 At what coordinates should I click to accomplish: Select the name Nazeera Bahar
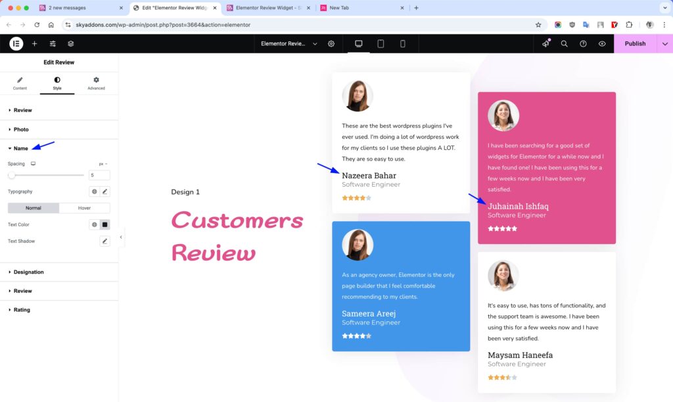[x=369, y=175]
